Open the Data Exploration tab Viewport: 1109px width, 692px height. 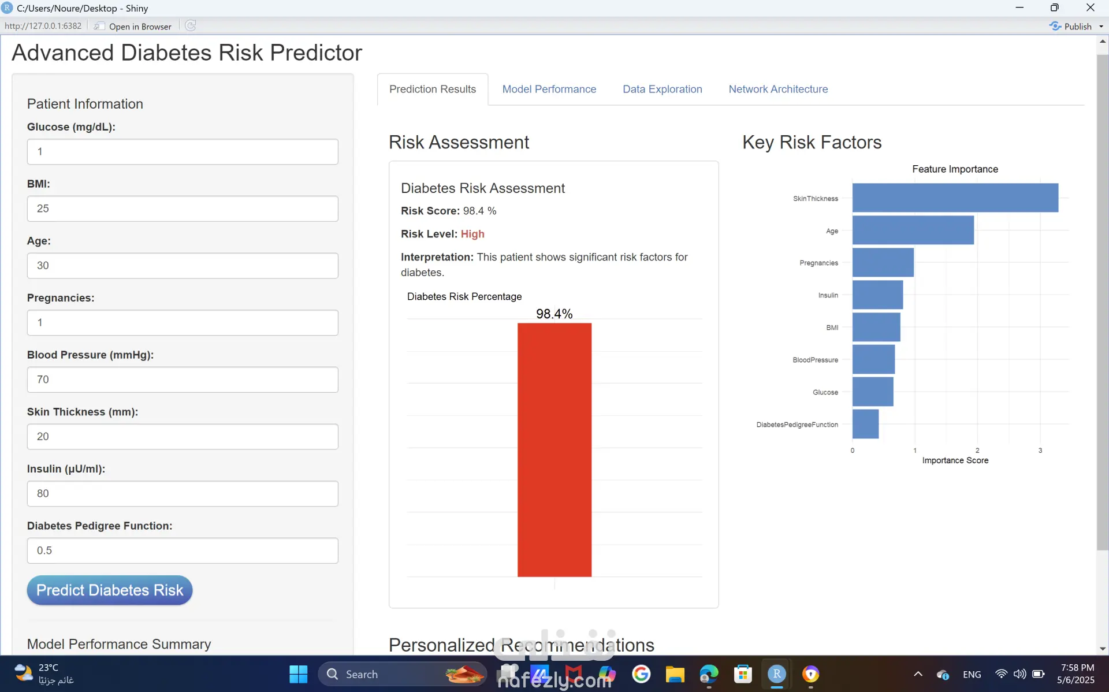coord(662,89)
